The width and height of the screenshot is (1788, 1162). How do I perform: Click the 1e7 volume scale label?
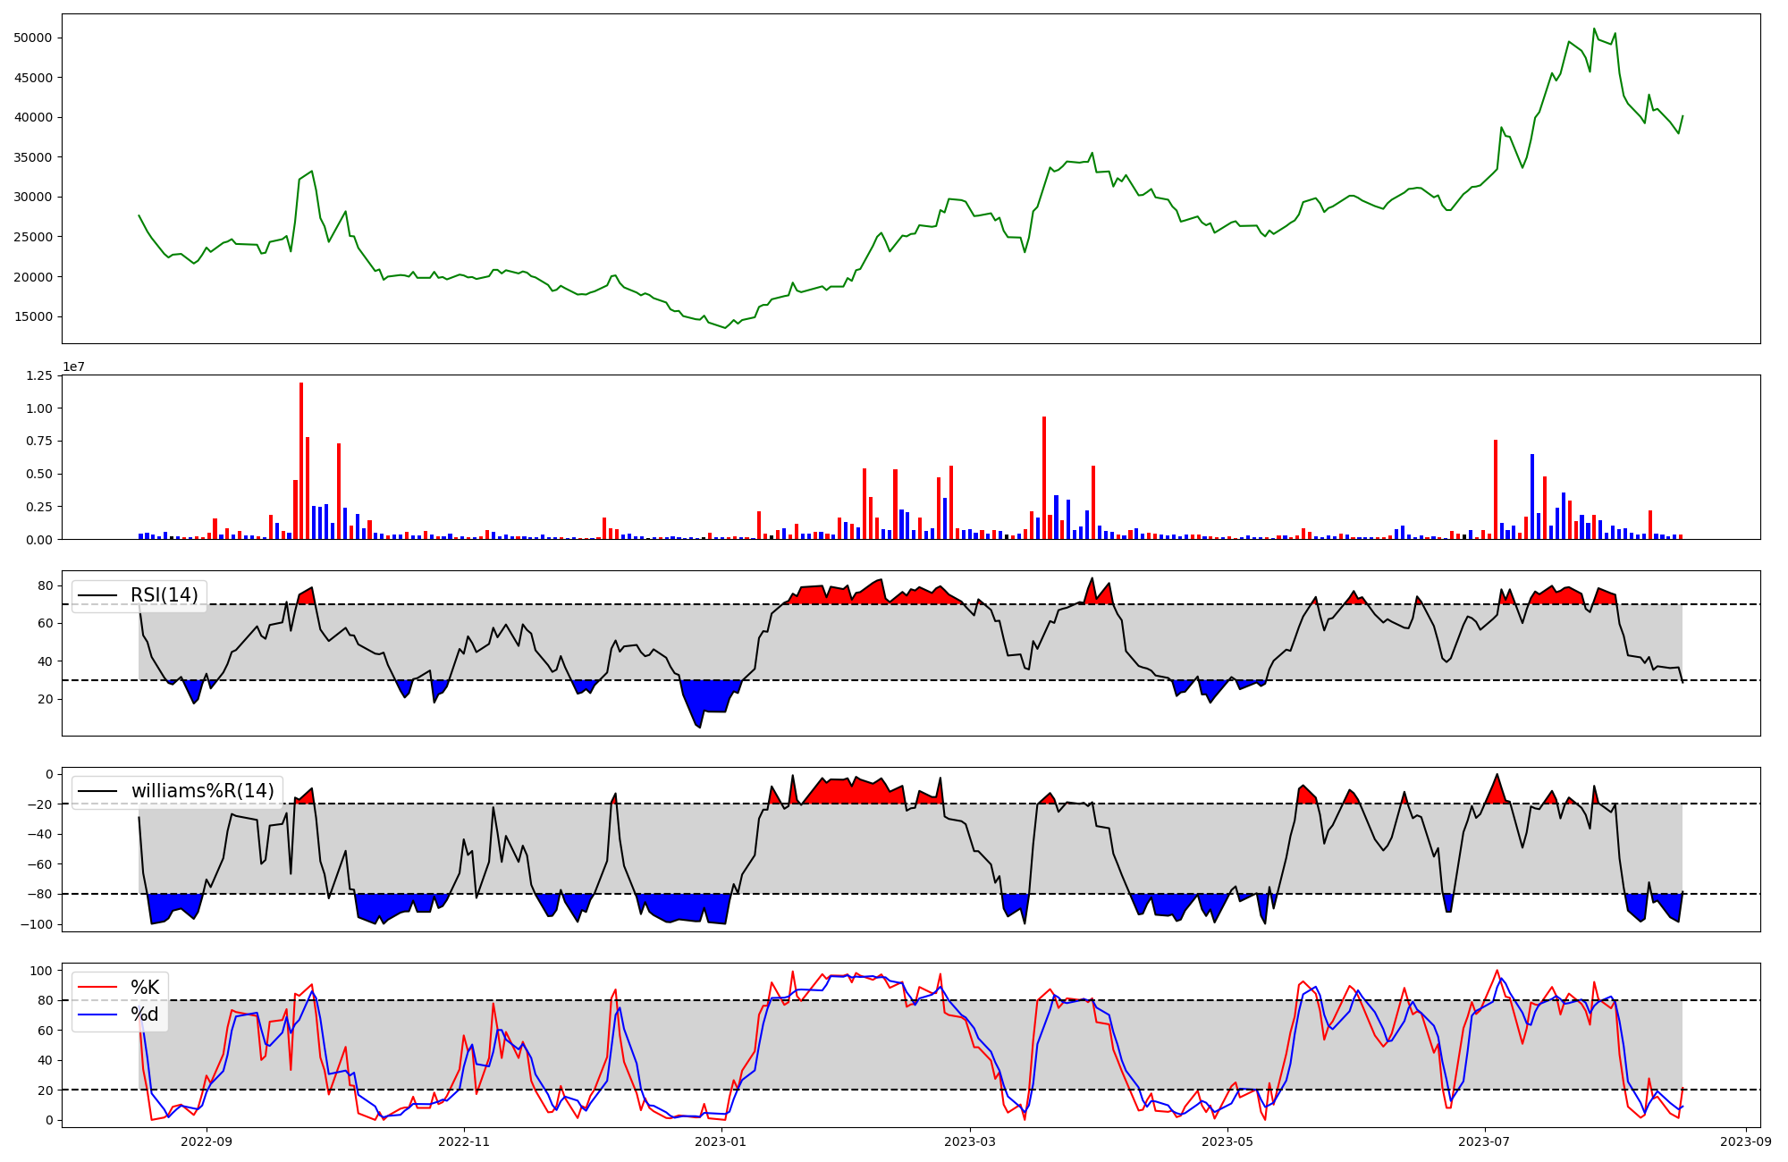(74, 366)
